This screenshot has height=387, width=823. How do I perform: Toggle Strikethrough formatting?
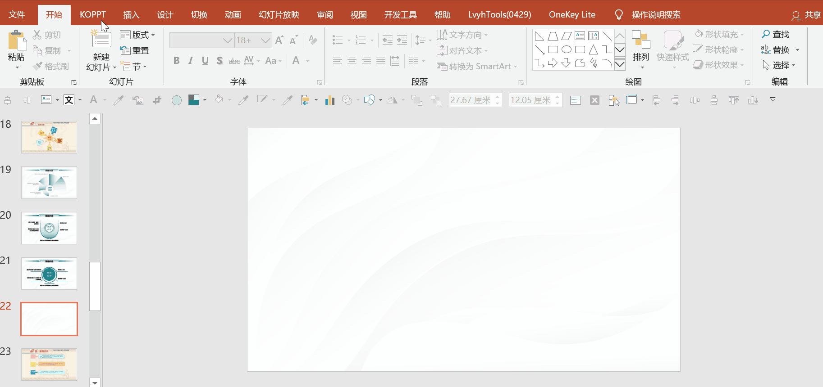(x=234, y=61)
